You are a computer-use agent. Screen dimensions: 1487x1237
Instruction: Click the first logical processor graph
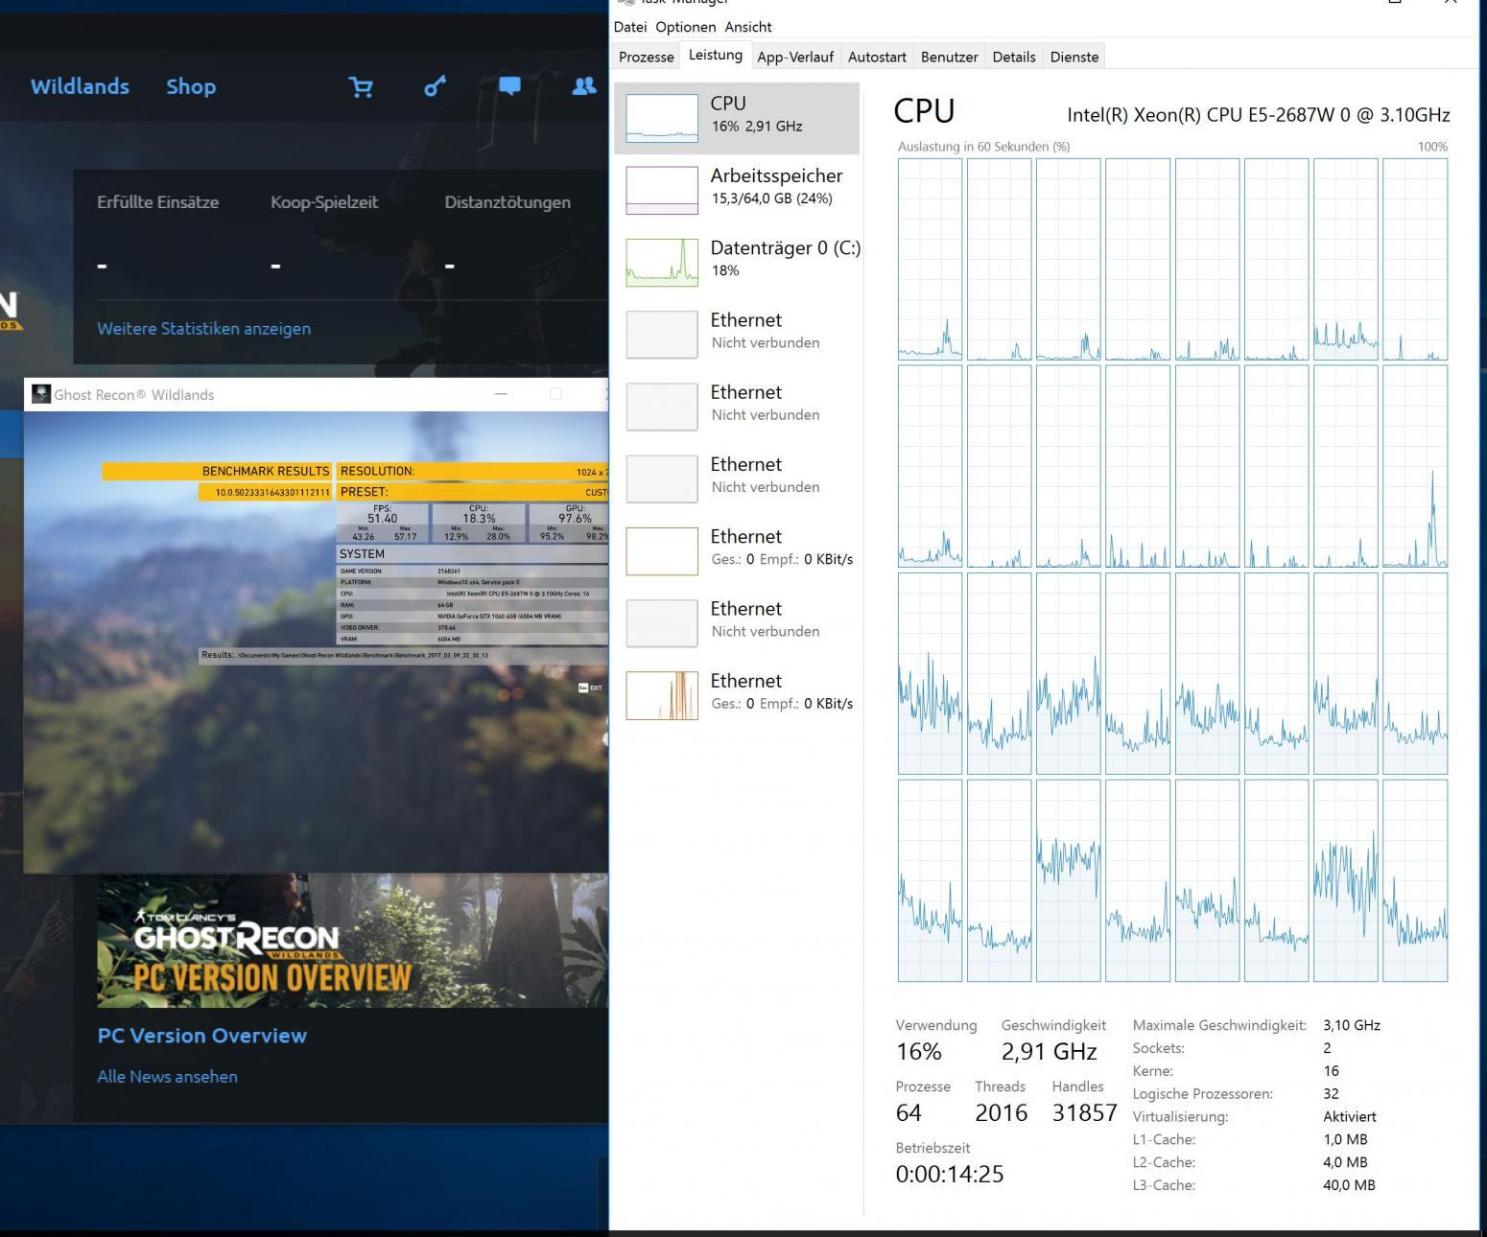pos(930,259)
